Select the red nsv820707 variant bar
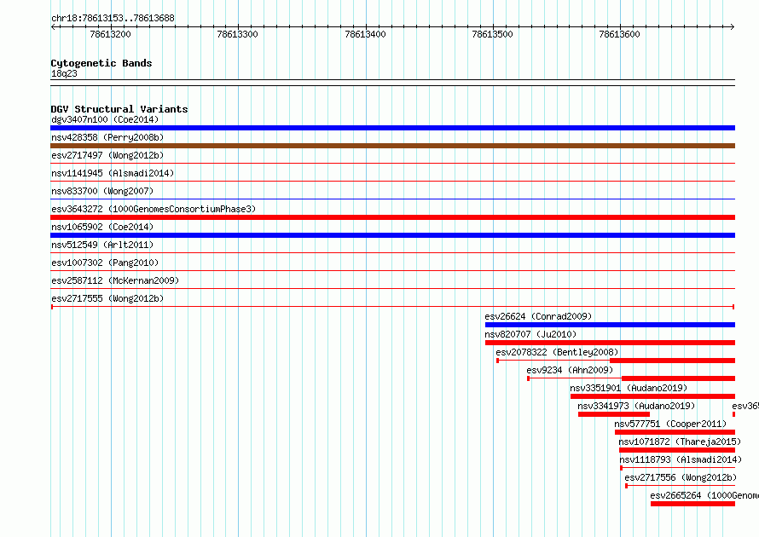Image resolution: width=759 pixels, height=537 pixels. [x=610, y=343]
